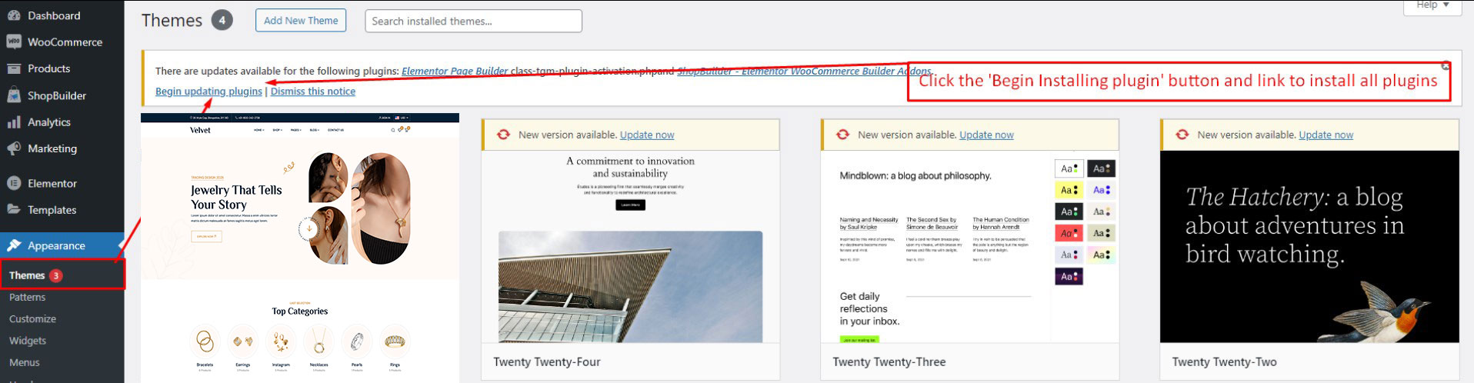1474x383 pixels.
Task: Click the Add New Theme button
Action: [301, 21]
